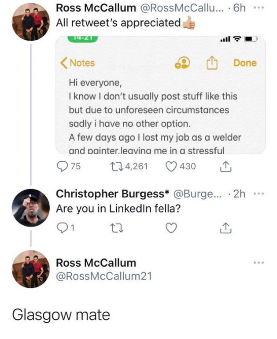
Task: Like Christopher Burgess's LinkedIn tweet
Action: 172,228
